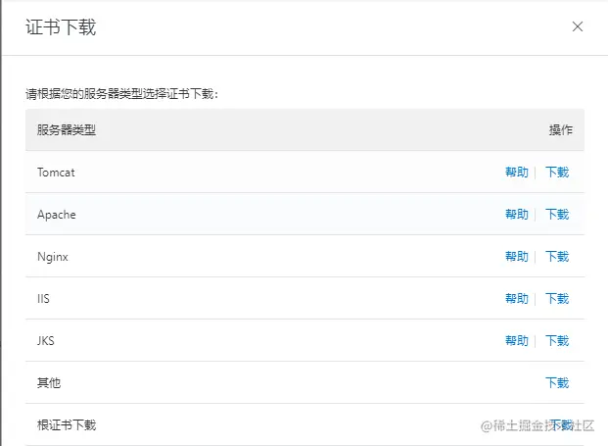Download the IIS certificate

point(557,299)
